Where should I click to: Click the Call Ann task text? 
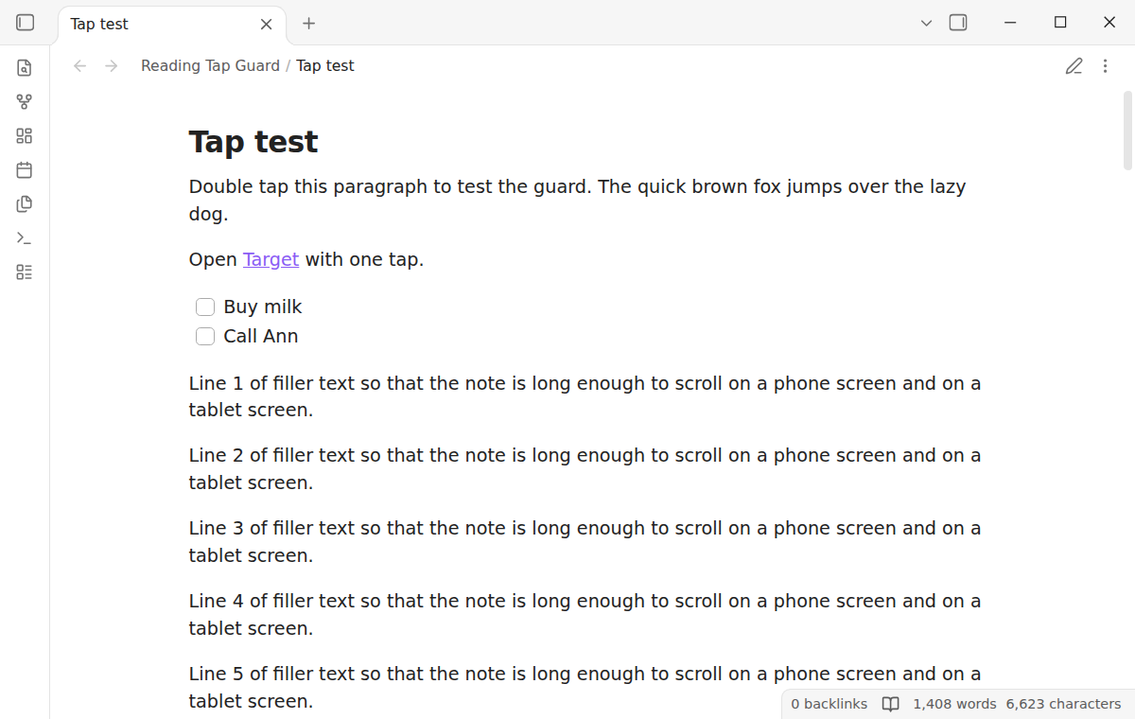(x=261, y=336)
